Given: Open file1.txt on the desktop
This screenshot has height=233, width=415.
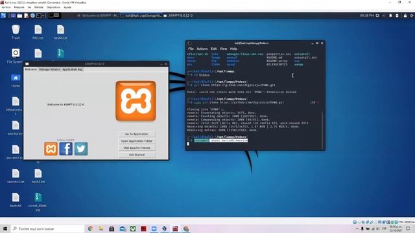Looking at the screenshot, I should point(38,32).
